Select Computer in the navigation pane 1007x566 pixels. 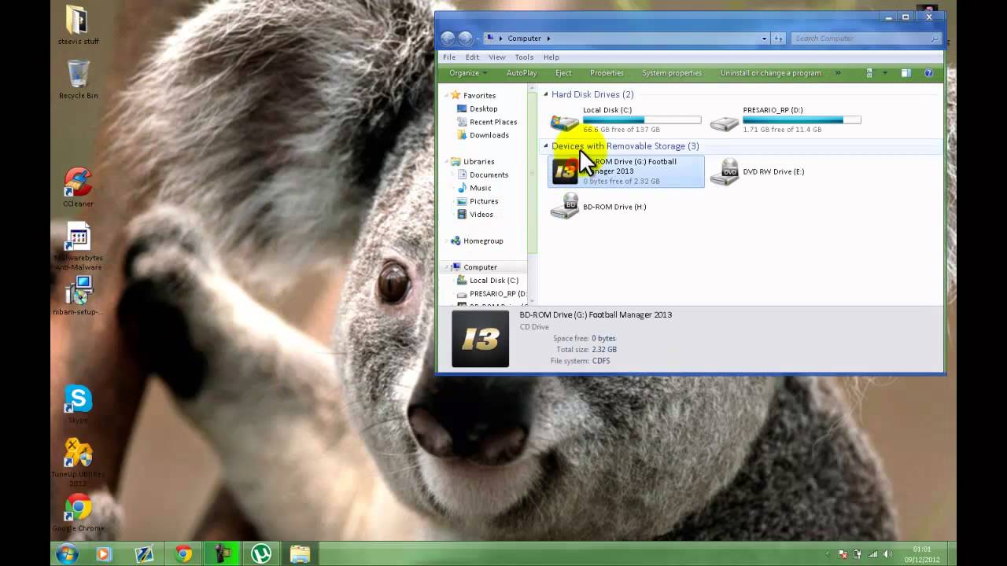pos(480,267)
